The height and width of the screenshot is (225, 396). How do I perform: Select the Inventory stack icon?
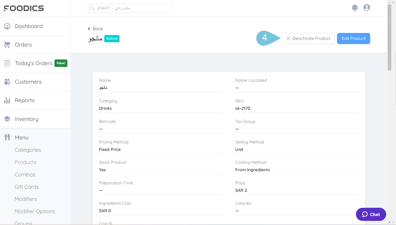(7, 119)
